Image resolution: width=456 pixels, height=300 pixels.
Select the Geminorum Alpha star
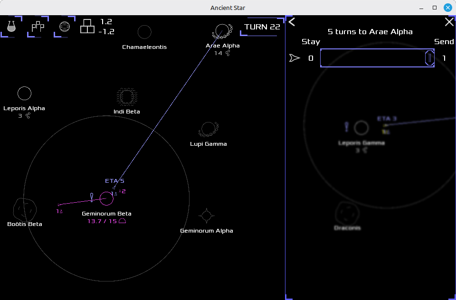[206, 216]
